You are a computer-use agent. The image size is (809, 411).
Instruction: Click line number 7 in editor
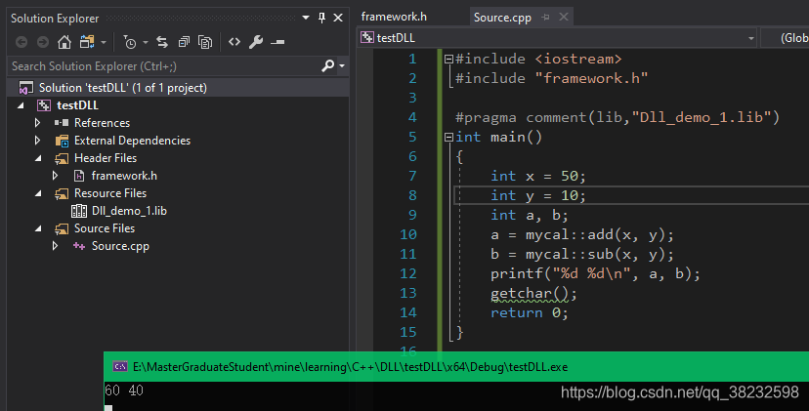coord(411,176)
